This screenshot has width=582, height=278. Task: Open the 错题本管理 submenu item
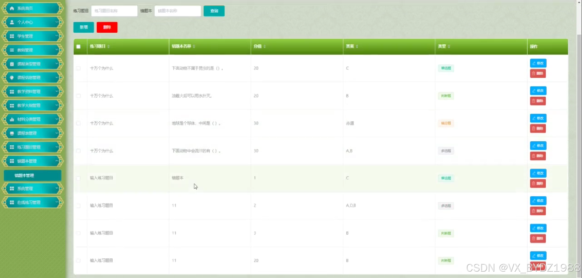[32, 175]
